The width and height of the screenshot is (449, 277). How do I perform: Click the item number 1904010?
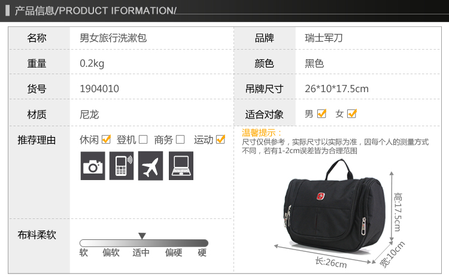[99, 89]
